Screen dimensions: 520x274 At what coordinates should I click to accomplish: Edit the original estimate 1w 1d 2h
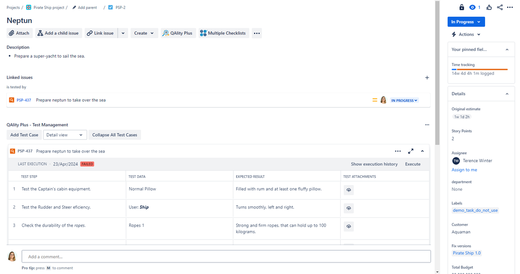(462, 117)
